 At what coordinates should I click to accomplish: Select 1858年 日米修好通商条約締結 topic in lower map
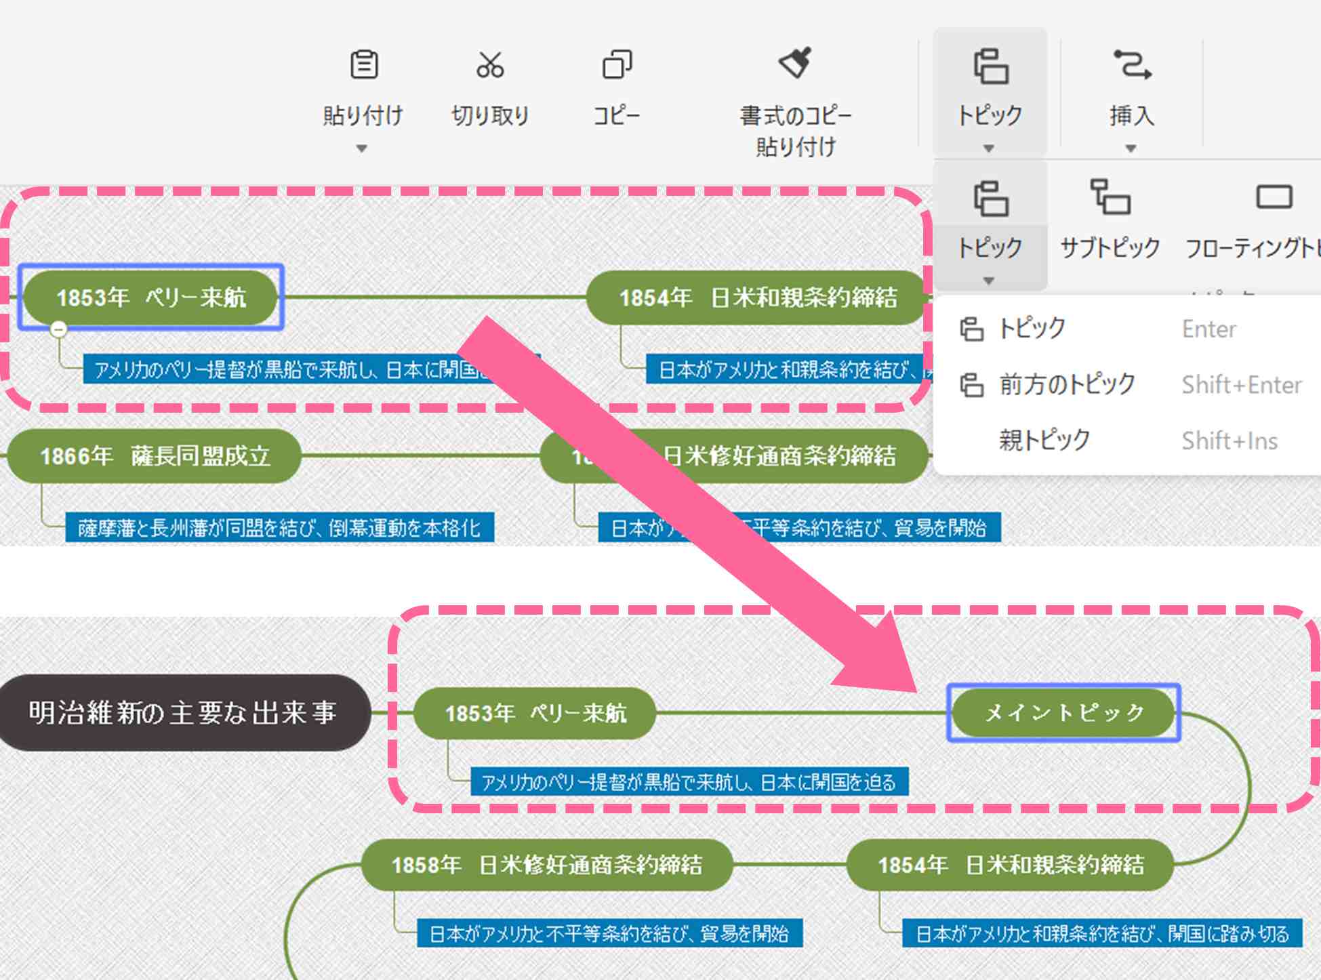(x=547, y=865)
